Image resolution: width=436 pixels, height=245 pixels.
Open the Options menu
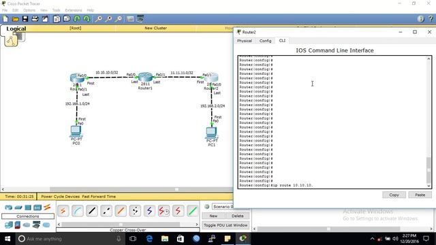click(x=29, y=10)
